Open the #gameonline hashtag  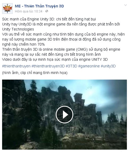89,66
